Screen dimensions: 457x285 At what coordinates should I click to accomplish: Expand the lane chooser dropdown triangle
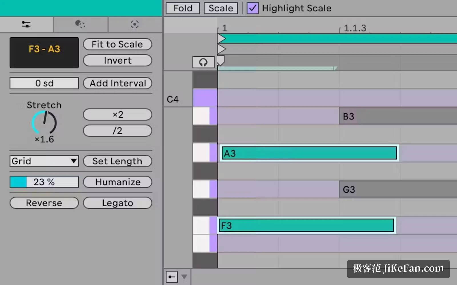[x=184, y=277]
